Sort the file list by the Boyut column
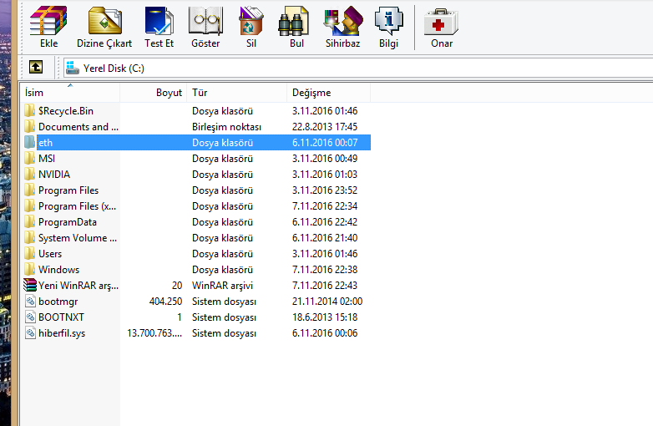The width and height of the screenshot is (653, 426). click(154, 93)
